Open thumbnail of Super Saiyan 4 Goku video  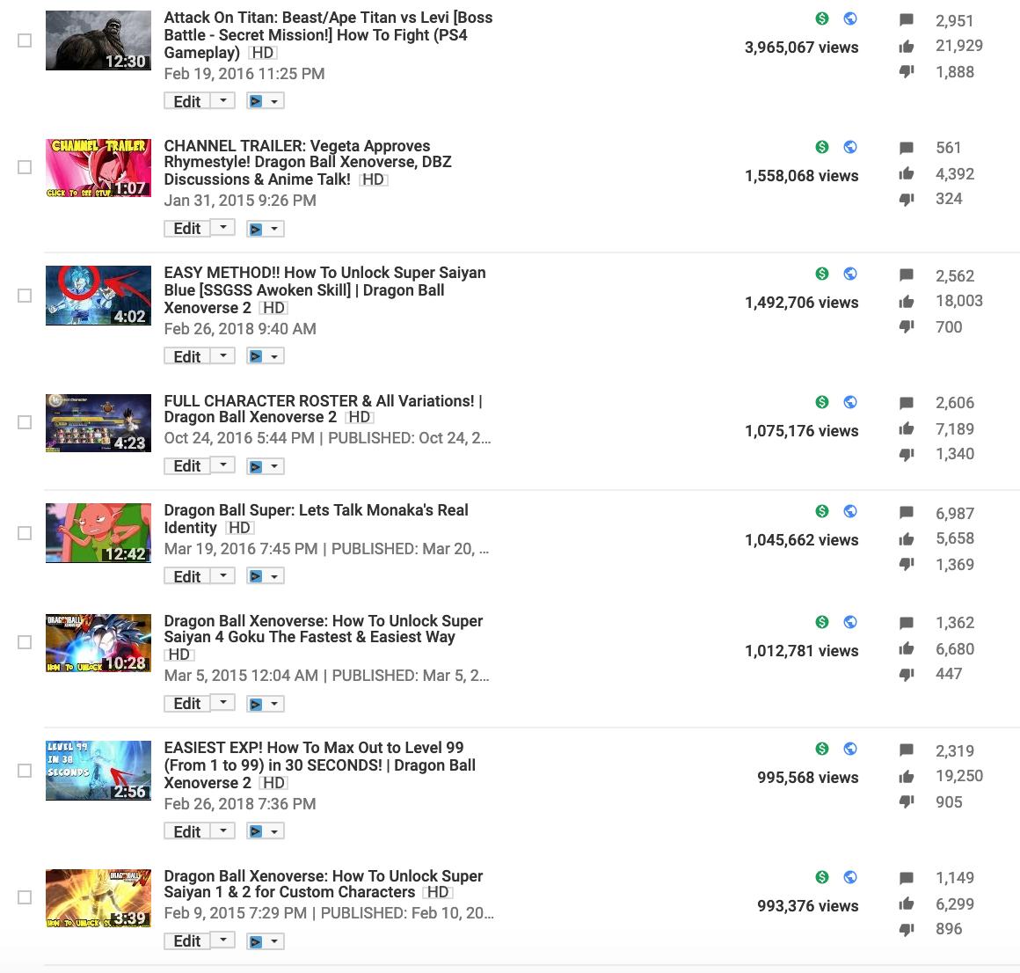click(x=98, y=643)
